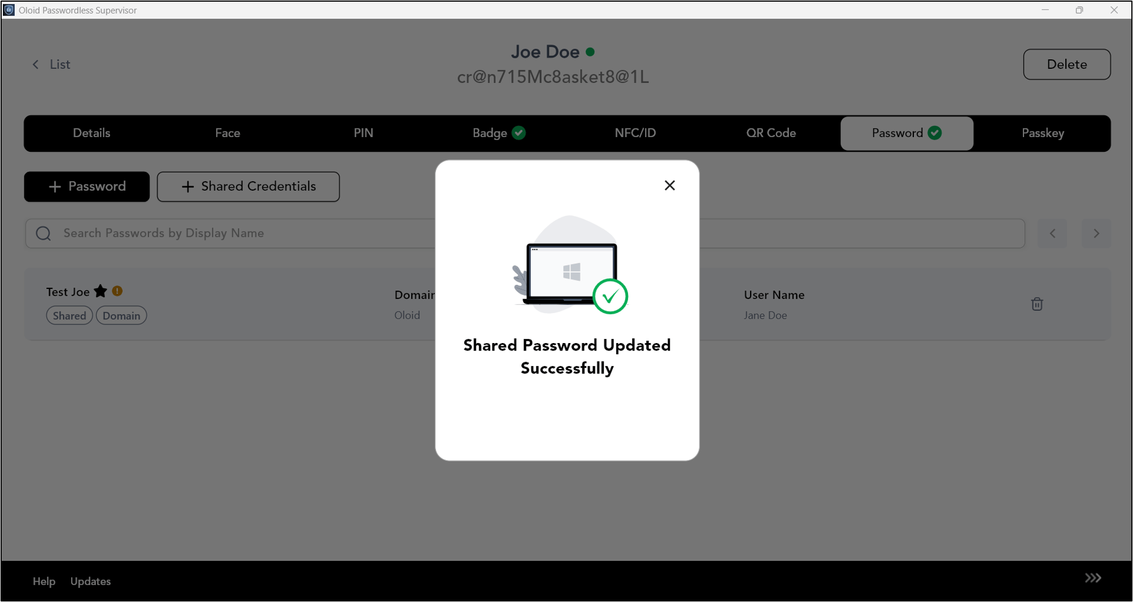Click the green status dot beside Joe Doe

tap(590, 52)
